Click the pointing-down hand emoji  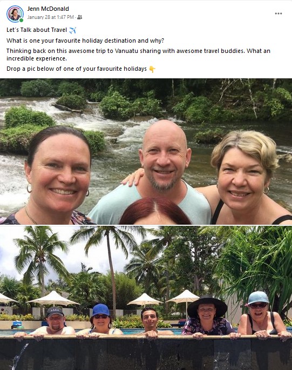click(152, 69)
